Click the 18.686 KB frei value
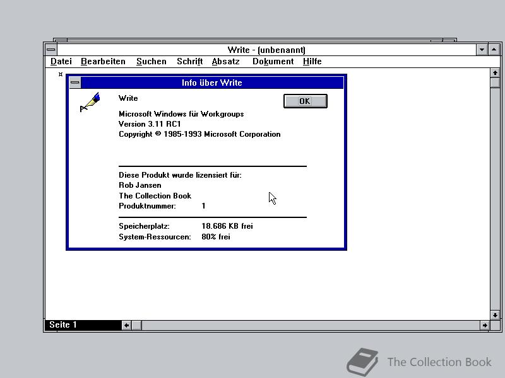 click(x=227, y=226)
